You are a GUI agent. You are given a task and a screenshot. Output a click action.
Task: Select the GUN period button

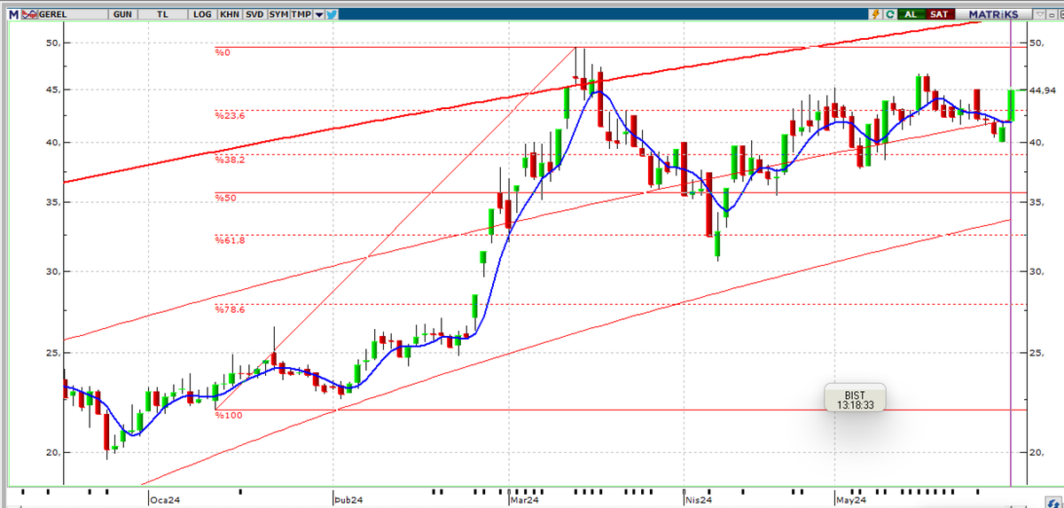coord(122,14)
